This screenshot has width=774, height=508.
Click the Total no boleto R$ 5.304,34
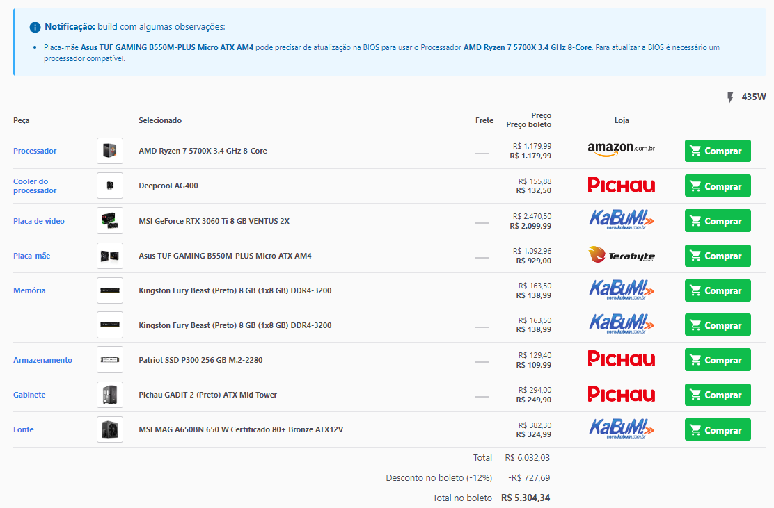click(526, 498)
